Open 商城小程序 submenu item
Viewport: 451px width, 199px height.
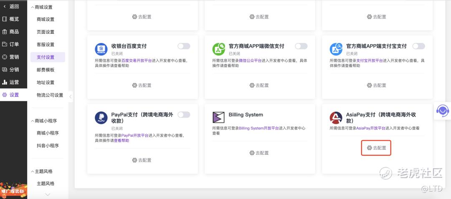pyautogui.click(x=48, y=133)
